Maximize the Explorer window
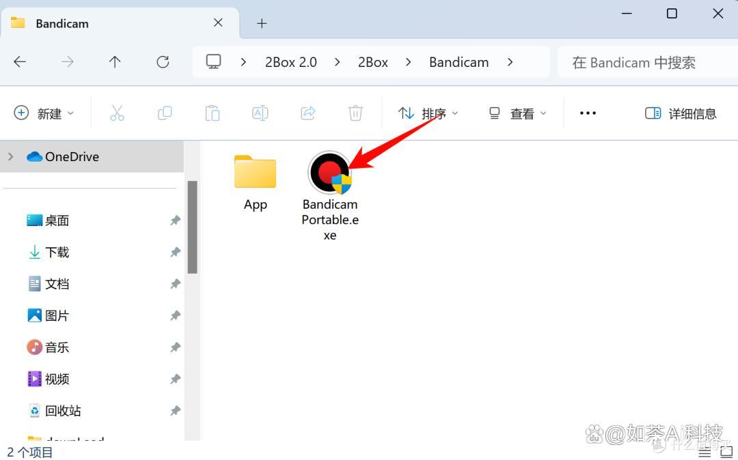 point(672,14)
